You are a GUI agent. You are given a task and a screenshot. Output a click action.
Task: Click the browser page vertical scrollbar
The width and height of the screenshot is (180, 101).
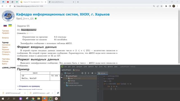point(179,37)
